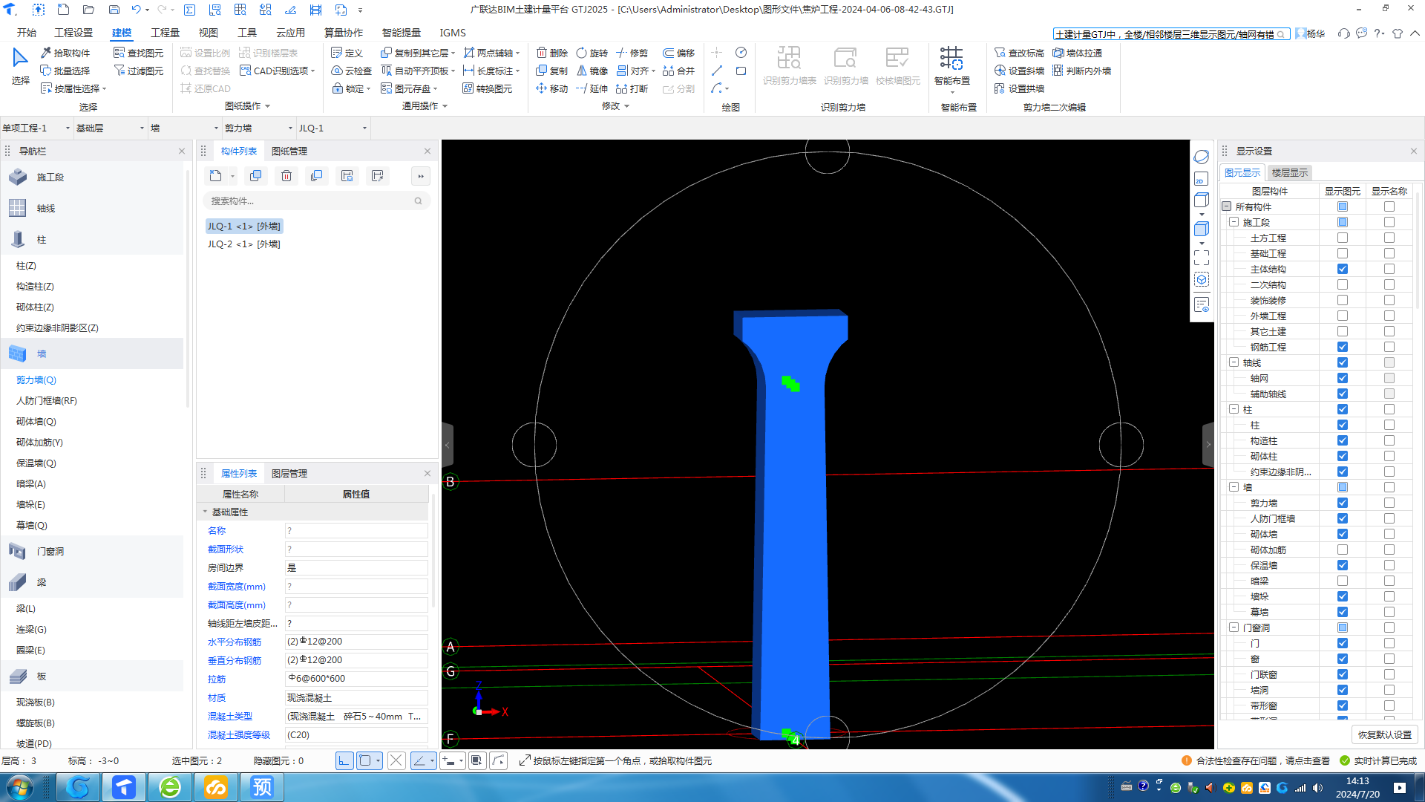
Task: Switch to 图纸管理 tab beside 构件列表
Action: (x=289, y=151)
